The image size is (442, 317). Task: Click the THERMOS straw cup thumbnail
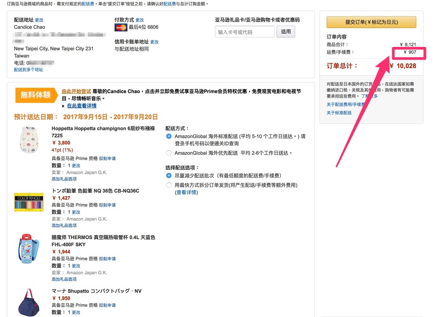pyautogui.click(x=28, y=248)
